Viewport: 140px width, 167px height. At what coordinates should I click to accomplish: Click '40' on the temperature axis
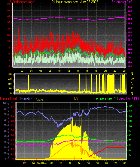130,155
